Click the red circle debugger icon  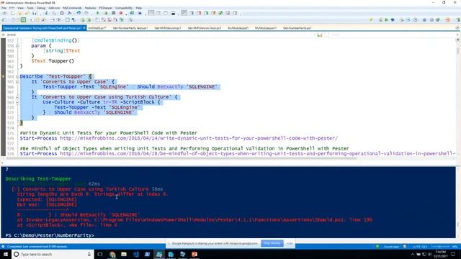(121, 13)
